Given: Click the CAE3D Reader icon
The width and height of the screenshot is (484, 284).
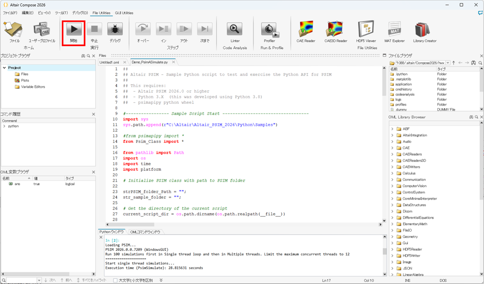Looking at the screenshot, I should tap(335, 30).
